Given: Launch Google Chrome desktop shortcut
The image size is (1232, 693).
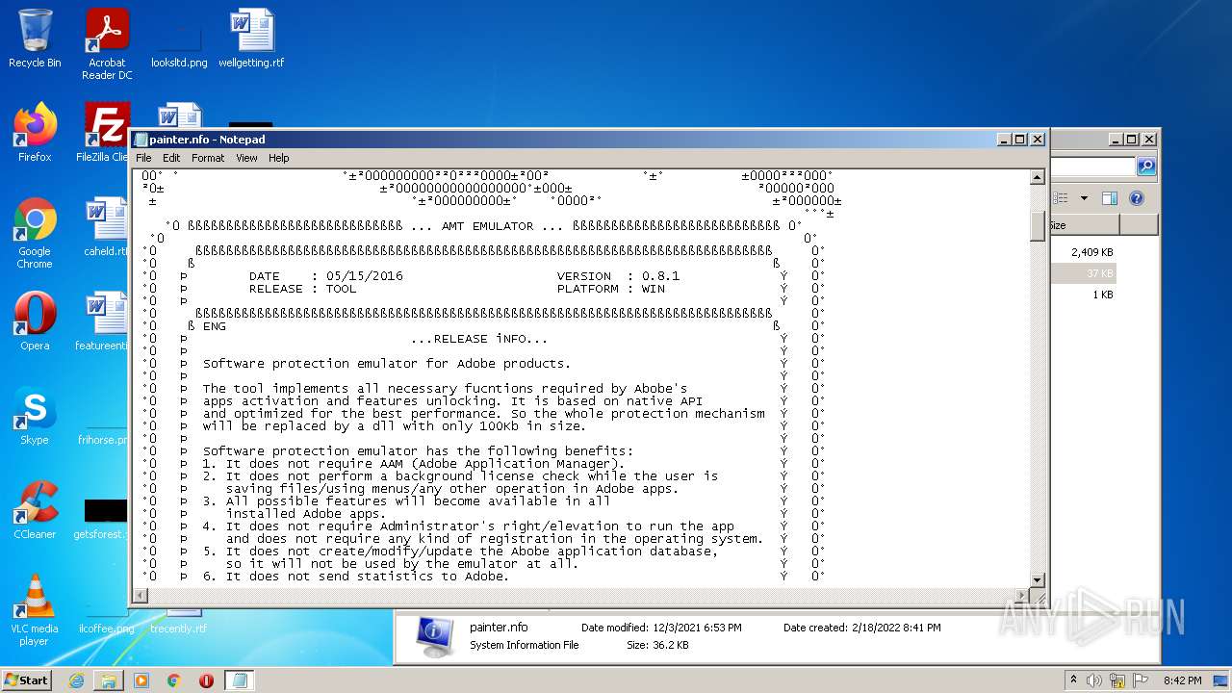Looking at the screenshot, I should pyautogui.click(x=35, y=233).
